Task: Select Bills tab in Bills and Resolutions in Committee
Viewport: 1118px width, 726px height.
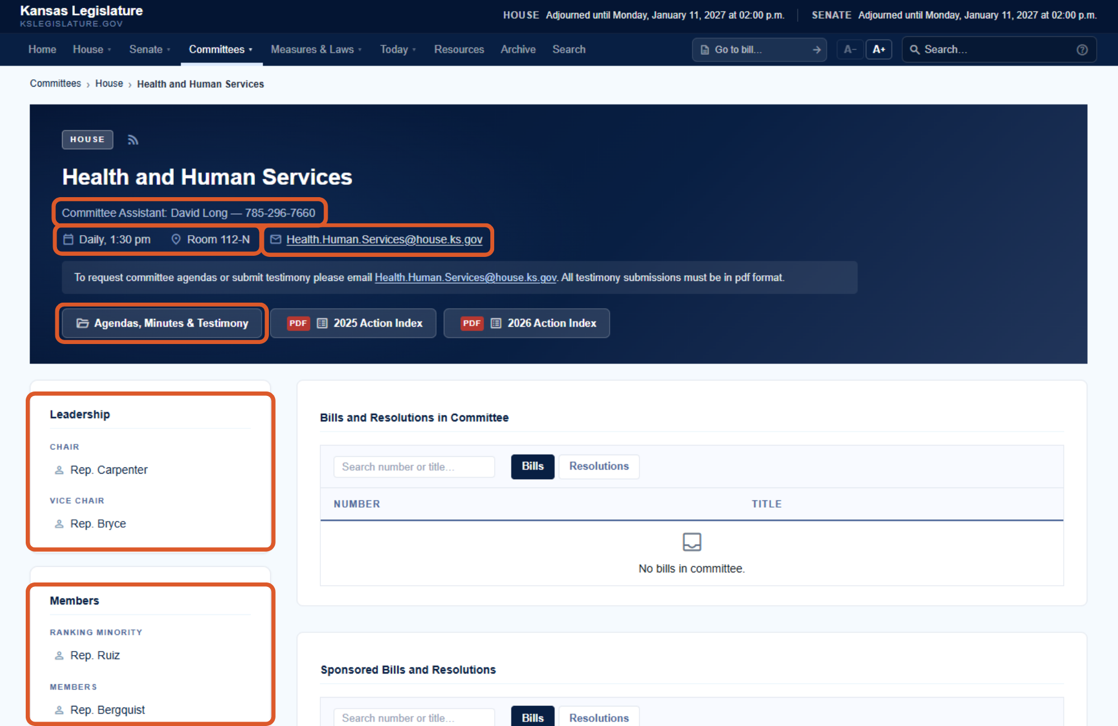Action: click(x=533, y=466)
